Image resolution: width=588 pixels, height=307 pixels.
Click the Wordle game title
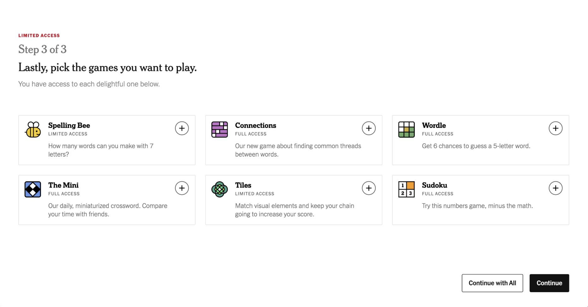click(x=434, y=125)
